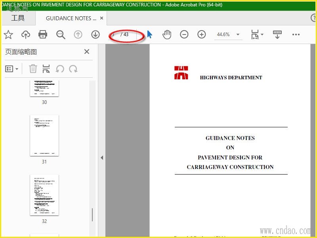Click the 页面缩略图 panel title
Screen dimensions: 317x238
click(21, 52)
